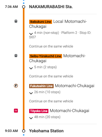Expand the 5 min (2 stops) chevron
Screen dimensions: 102x137
click(31, 68)
